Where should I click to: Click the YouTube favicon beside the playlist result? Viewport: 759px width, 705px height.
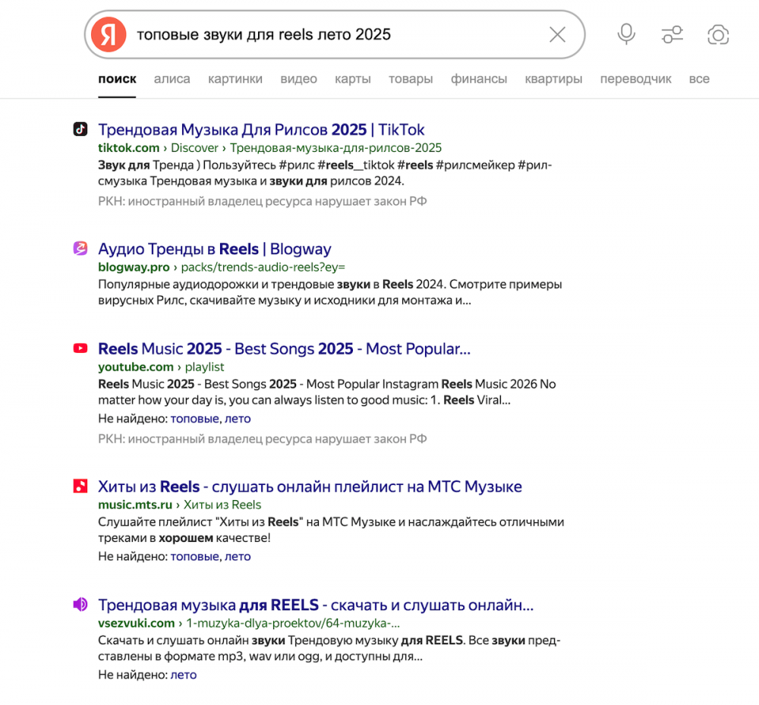(80, 348)
